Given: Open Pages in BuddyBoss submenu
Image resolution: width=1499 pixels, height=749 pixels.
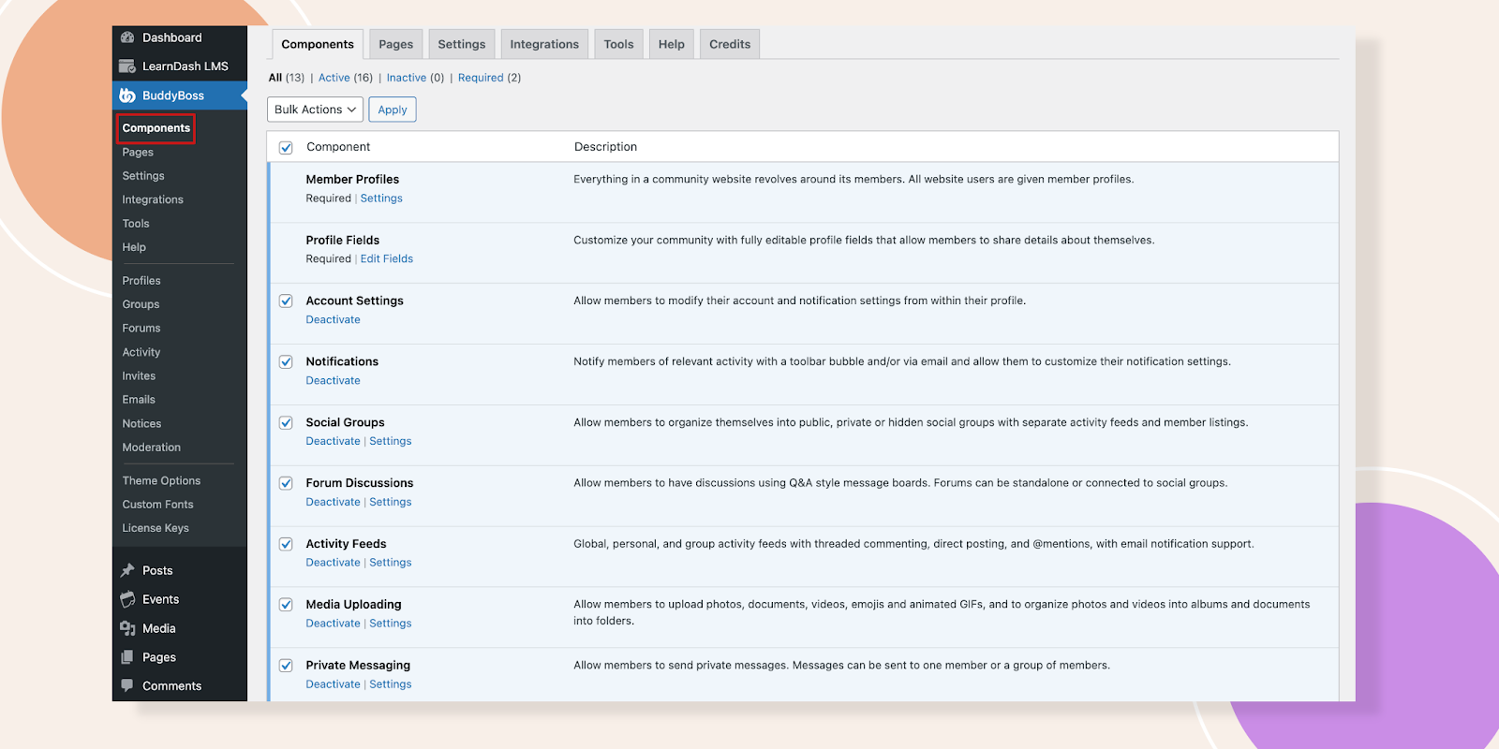Looking at the screenshot, I should (x=138, y=153).
